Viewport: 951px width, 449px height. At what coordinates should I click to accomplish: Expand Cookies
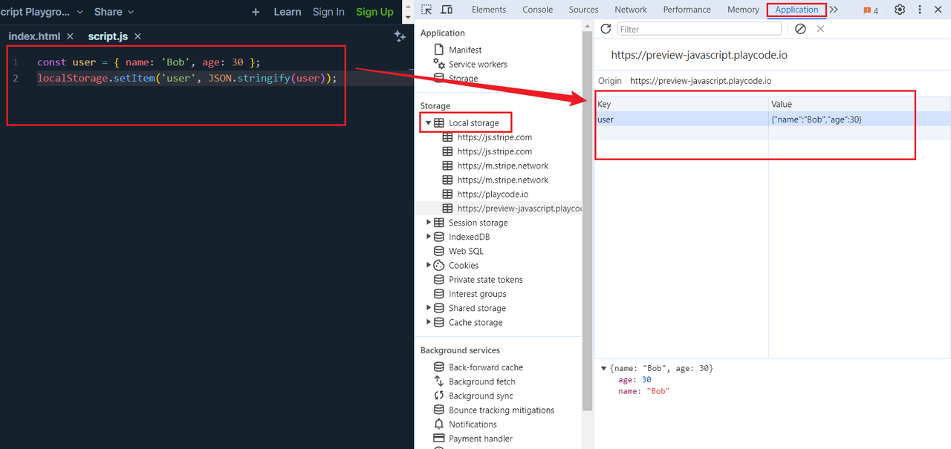pyautogui.click(x=429, y=265)
